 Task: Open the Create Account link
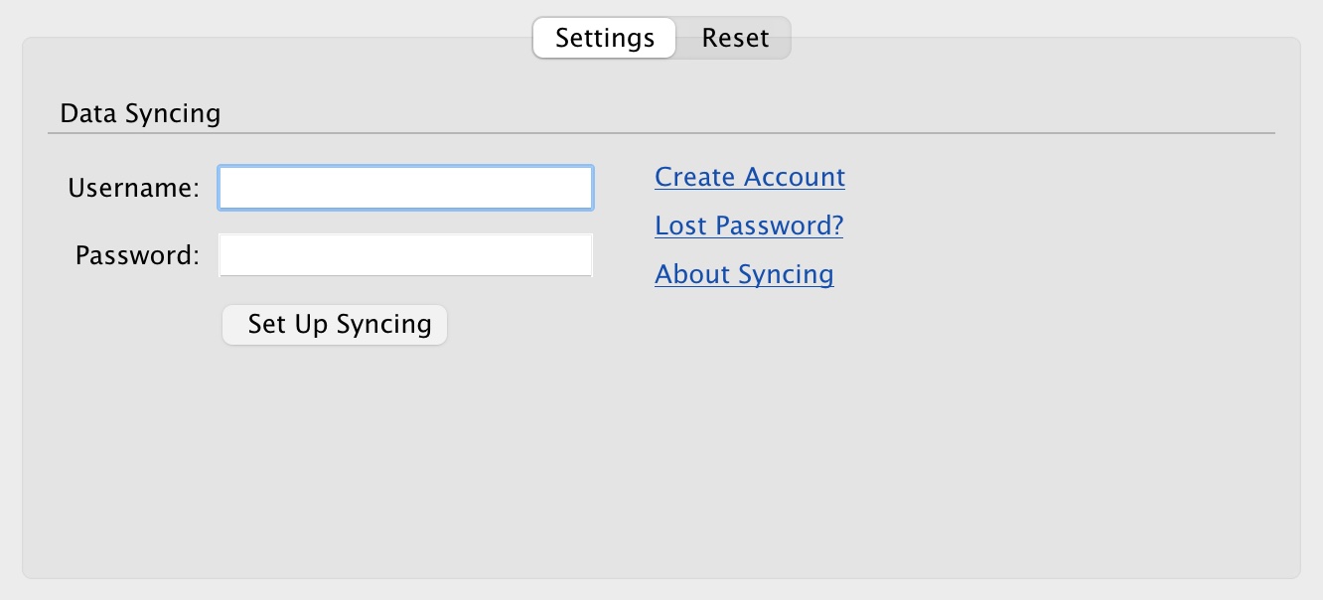point(750,177)
